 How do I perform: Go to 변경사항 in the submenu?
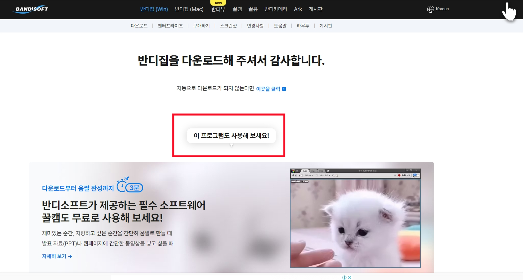[255, 26]
